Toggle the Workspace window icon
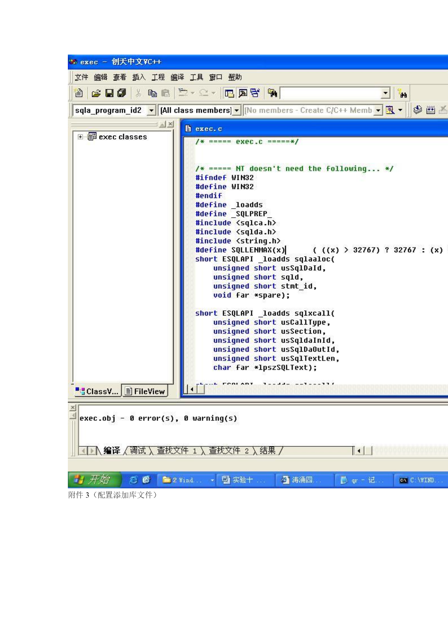 229,94
